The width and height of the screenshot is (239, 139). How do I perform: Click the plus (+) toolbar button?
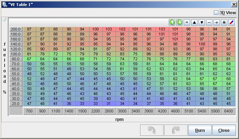pos(217,22)
